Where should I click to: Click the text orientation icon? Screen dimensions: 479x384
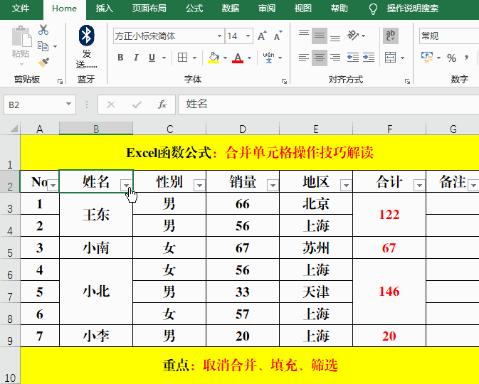353,36
